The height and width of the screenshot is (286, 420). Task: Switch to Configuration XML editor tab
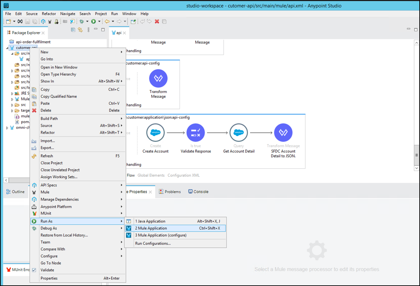click(184, 175)
